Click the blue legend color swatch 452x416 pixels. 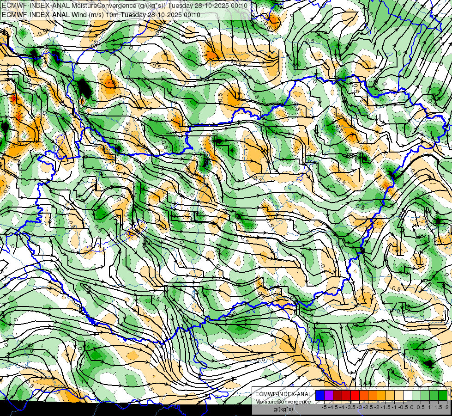(x=320, y=396)
